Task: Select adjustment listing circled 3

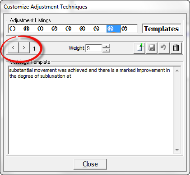Action: (68, 28)
